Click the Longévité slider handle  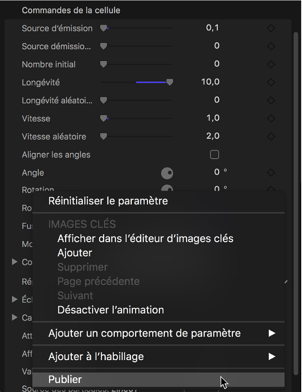click(x=169, y=82)
